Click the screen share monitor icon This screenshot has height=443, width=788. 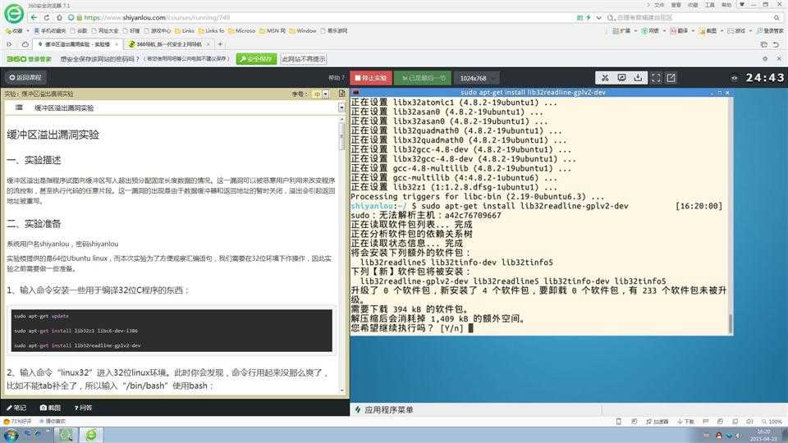tap(621, 78)
